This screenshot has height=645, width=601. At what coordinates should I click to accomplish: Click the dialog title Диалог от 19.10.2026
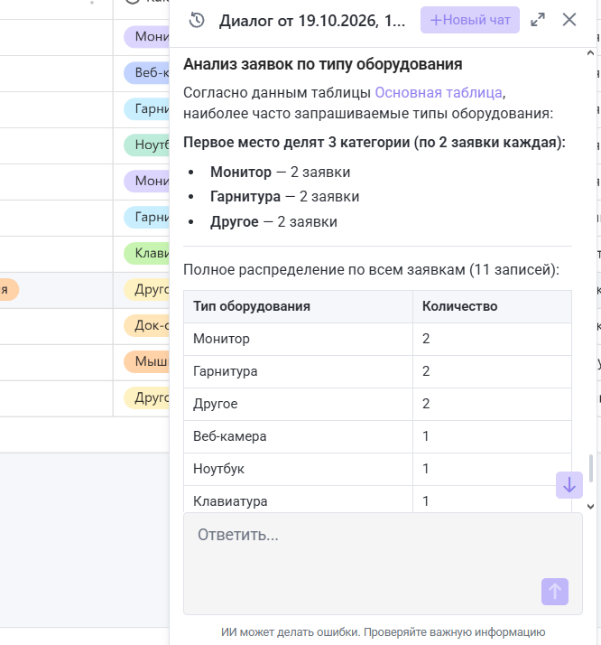pyautogui.click(x=312, y=20)
